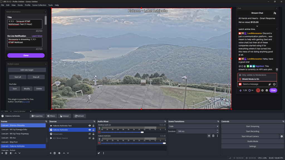Open source properties gear in Sources toolbar

[x=59, y=153]
